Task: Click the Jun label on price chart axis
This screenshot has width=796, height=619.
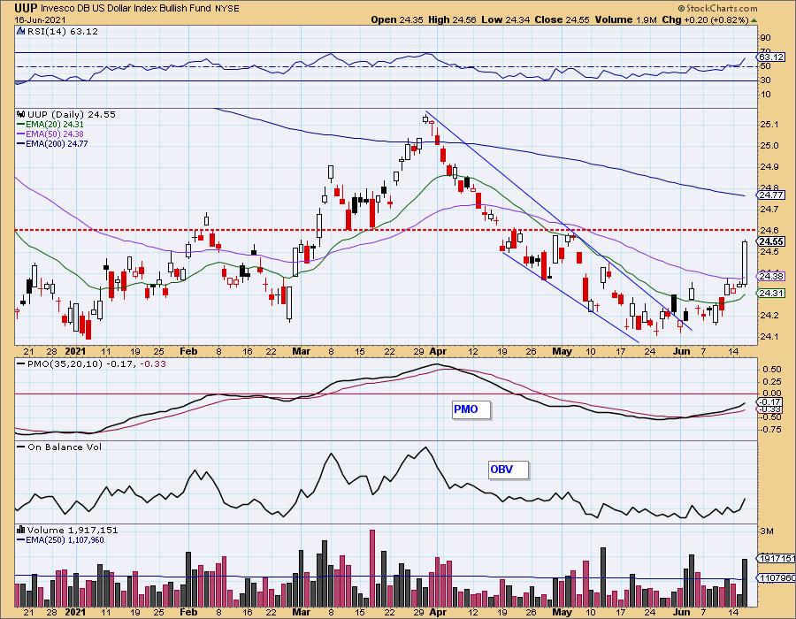Action: coord(682,351)
